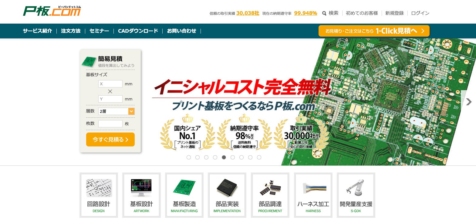The image size is (476, 223).
Task: Click the 今すぐ見積る button
Action: coord(110,139)
